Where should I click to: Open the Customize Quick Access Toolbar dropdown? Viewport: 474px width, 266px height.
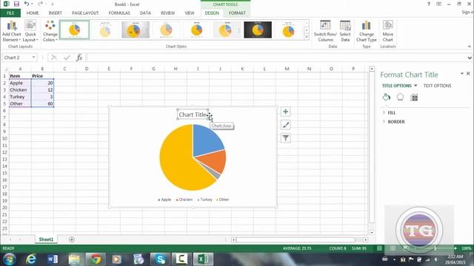(x=52, y=4)
